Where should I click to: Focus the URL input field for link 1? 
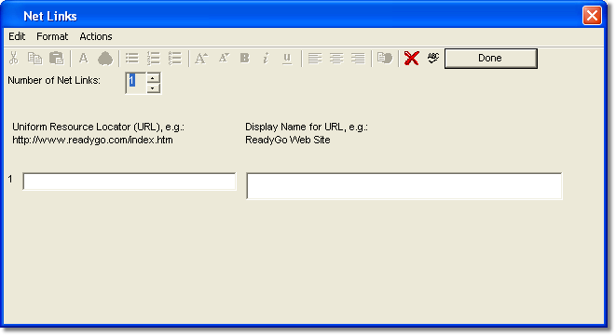130,181
